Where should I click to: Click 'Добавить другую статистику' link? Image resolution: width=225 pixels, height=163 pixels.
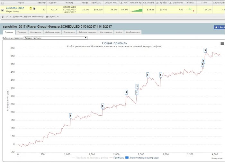[28, 16]
